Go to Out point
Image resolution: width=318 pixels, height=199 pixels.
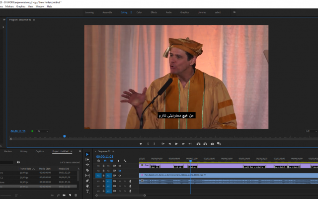click(190, 144)
